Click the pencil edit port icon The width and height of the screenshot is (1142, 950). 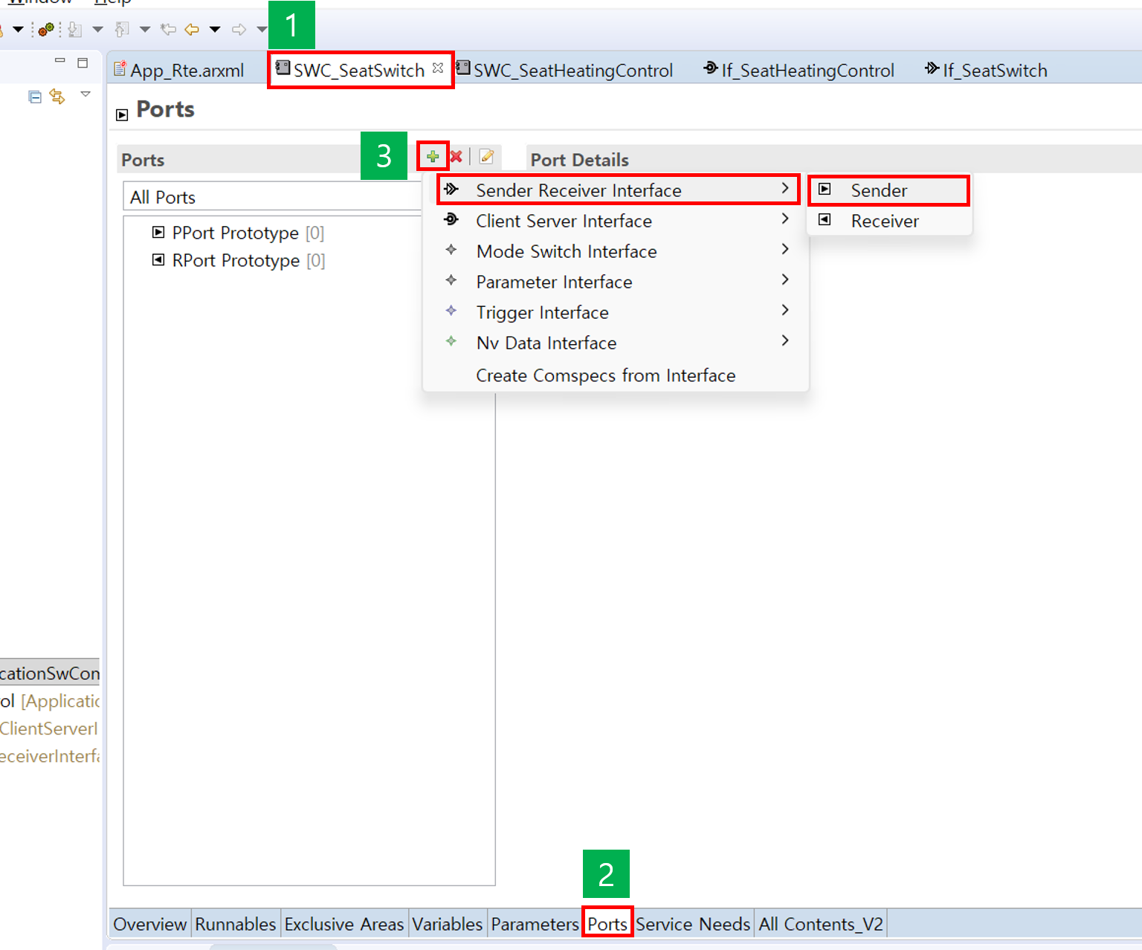(487, 157)
